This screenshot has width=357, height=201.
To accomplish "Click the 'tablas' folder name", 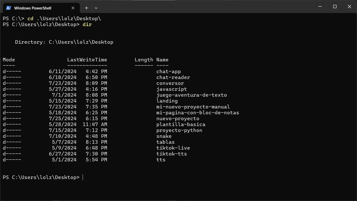I will (166, 142).
